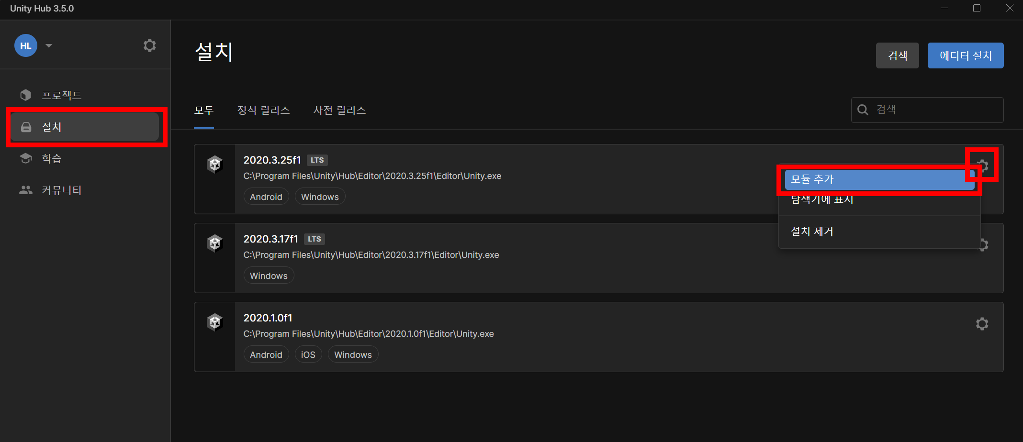This screenshot has width=1023, height=442.
Task: Click version title 2020.3.17f1
Action: point(270,239)
